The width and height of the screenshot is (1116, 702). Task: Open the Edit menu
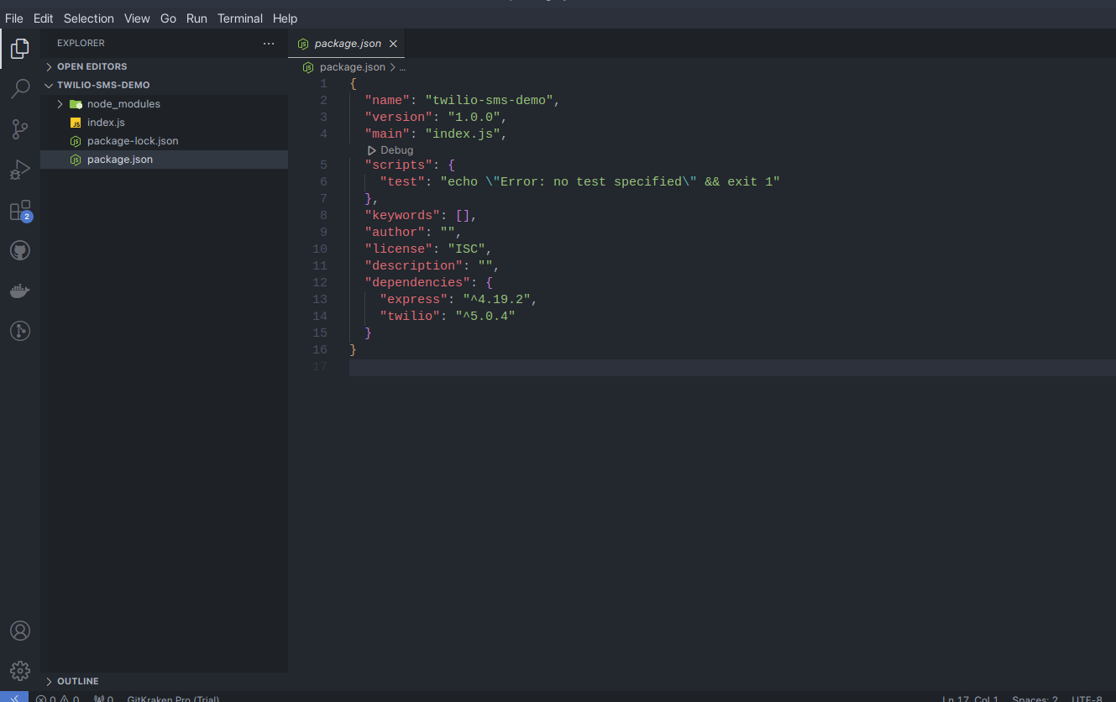pos(43,18)
